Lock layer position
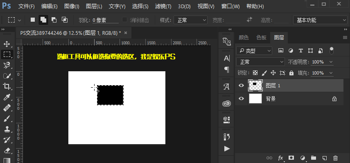350x163 pixels. tap(273, 73)
